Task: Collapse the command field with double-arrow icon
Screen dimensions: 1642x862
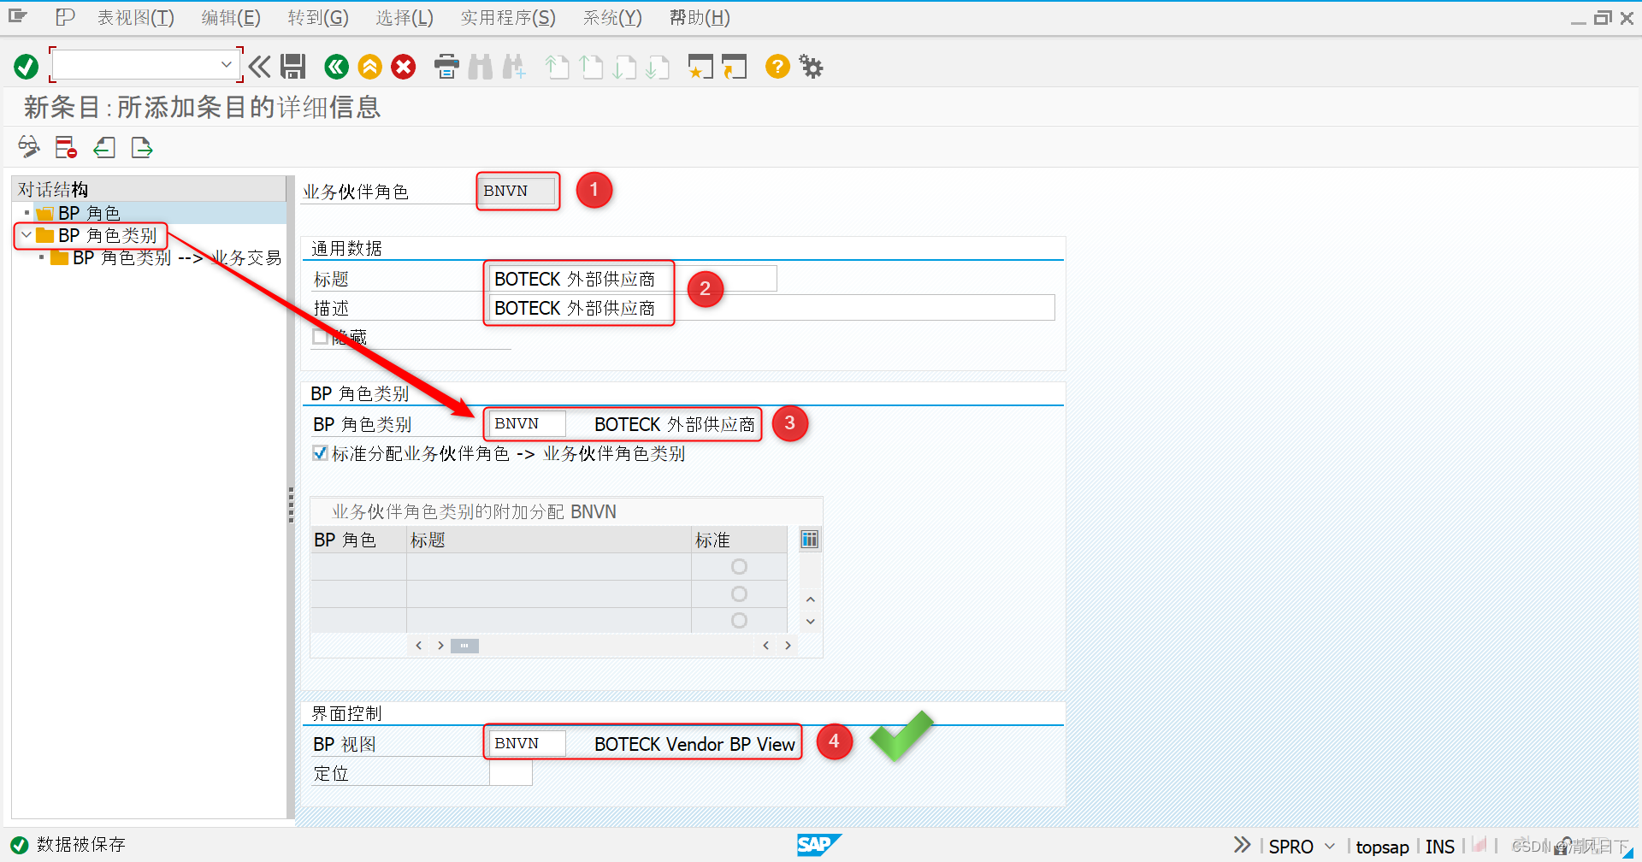Action: [259, 66]
